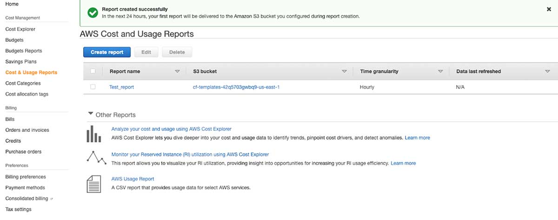
Task: Open Cost Explorer from the sidebar
Action: [x=20, y=29]
